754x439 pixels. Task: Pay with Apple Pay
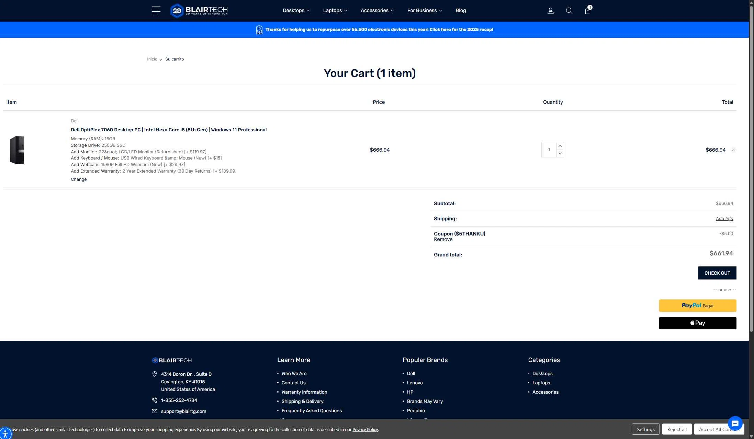697,323
